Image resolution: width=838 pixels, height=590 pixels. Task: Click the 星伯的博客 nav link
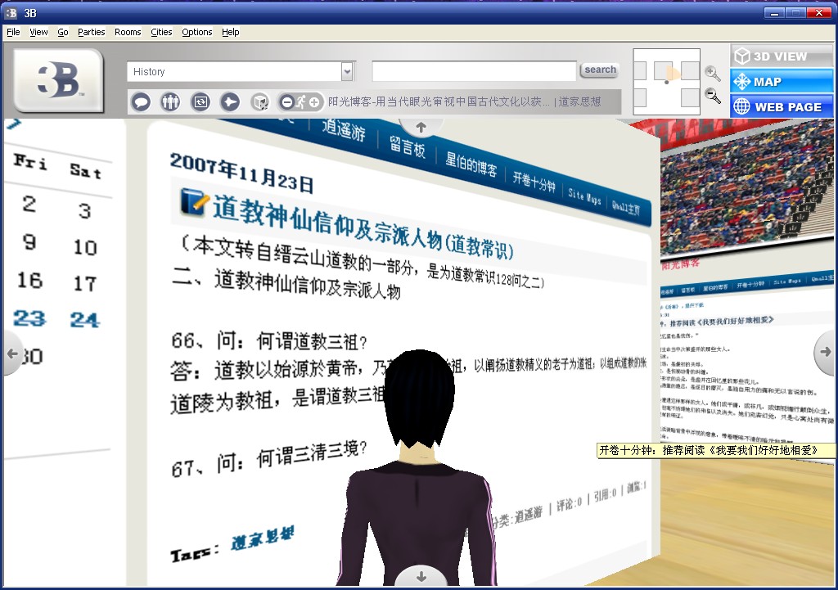point(471,164)
